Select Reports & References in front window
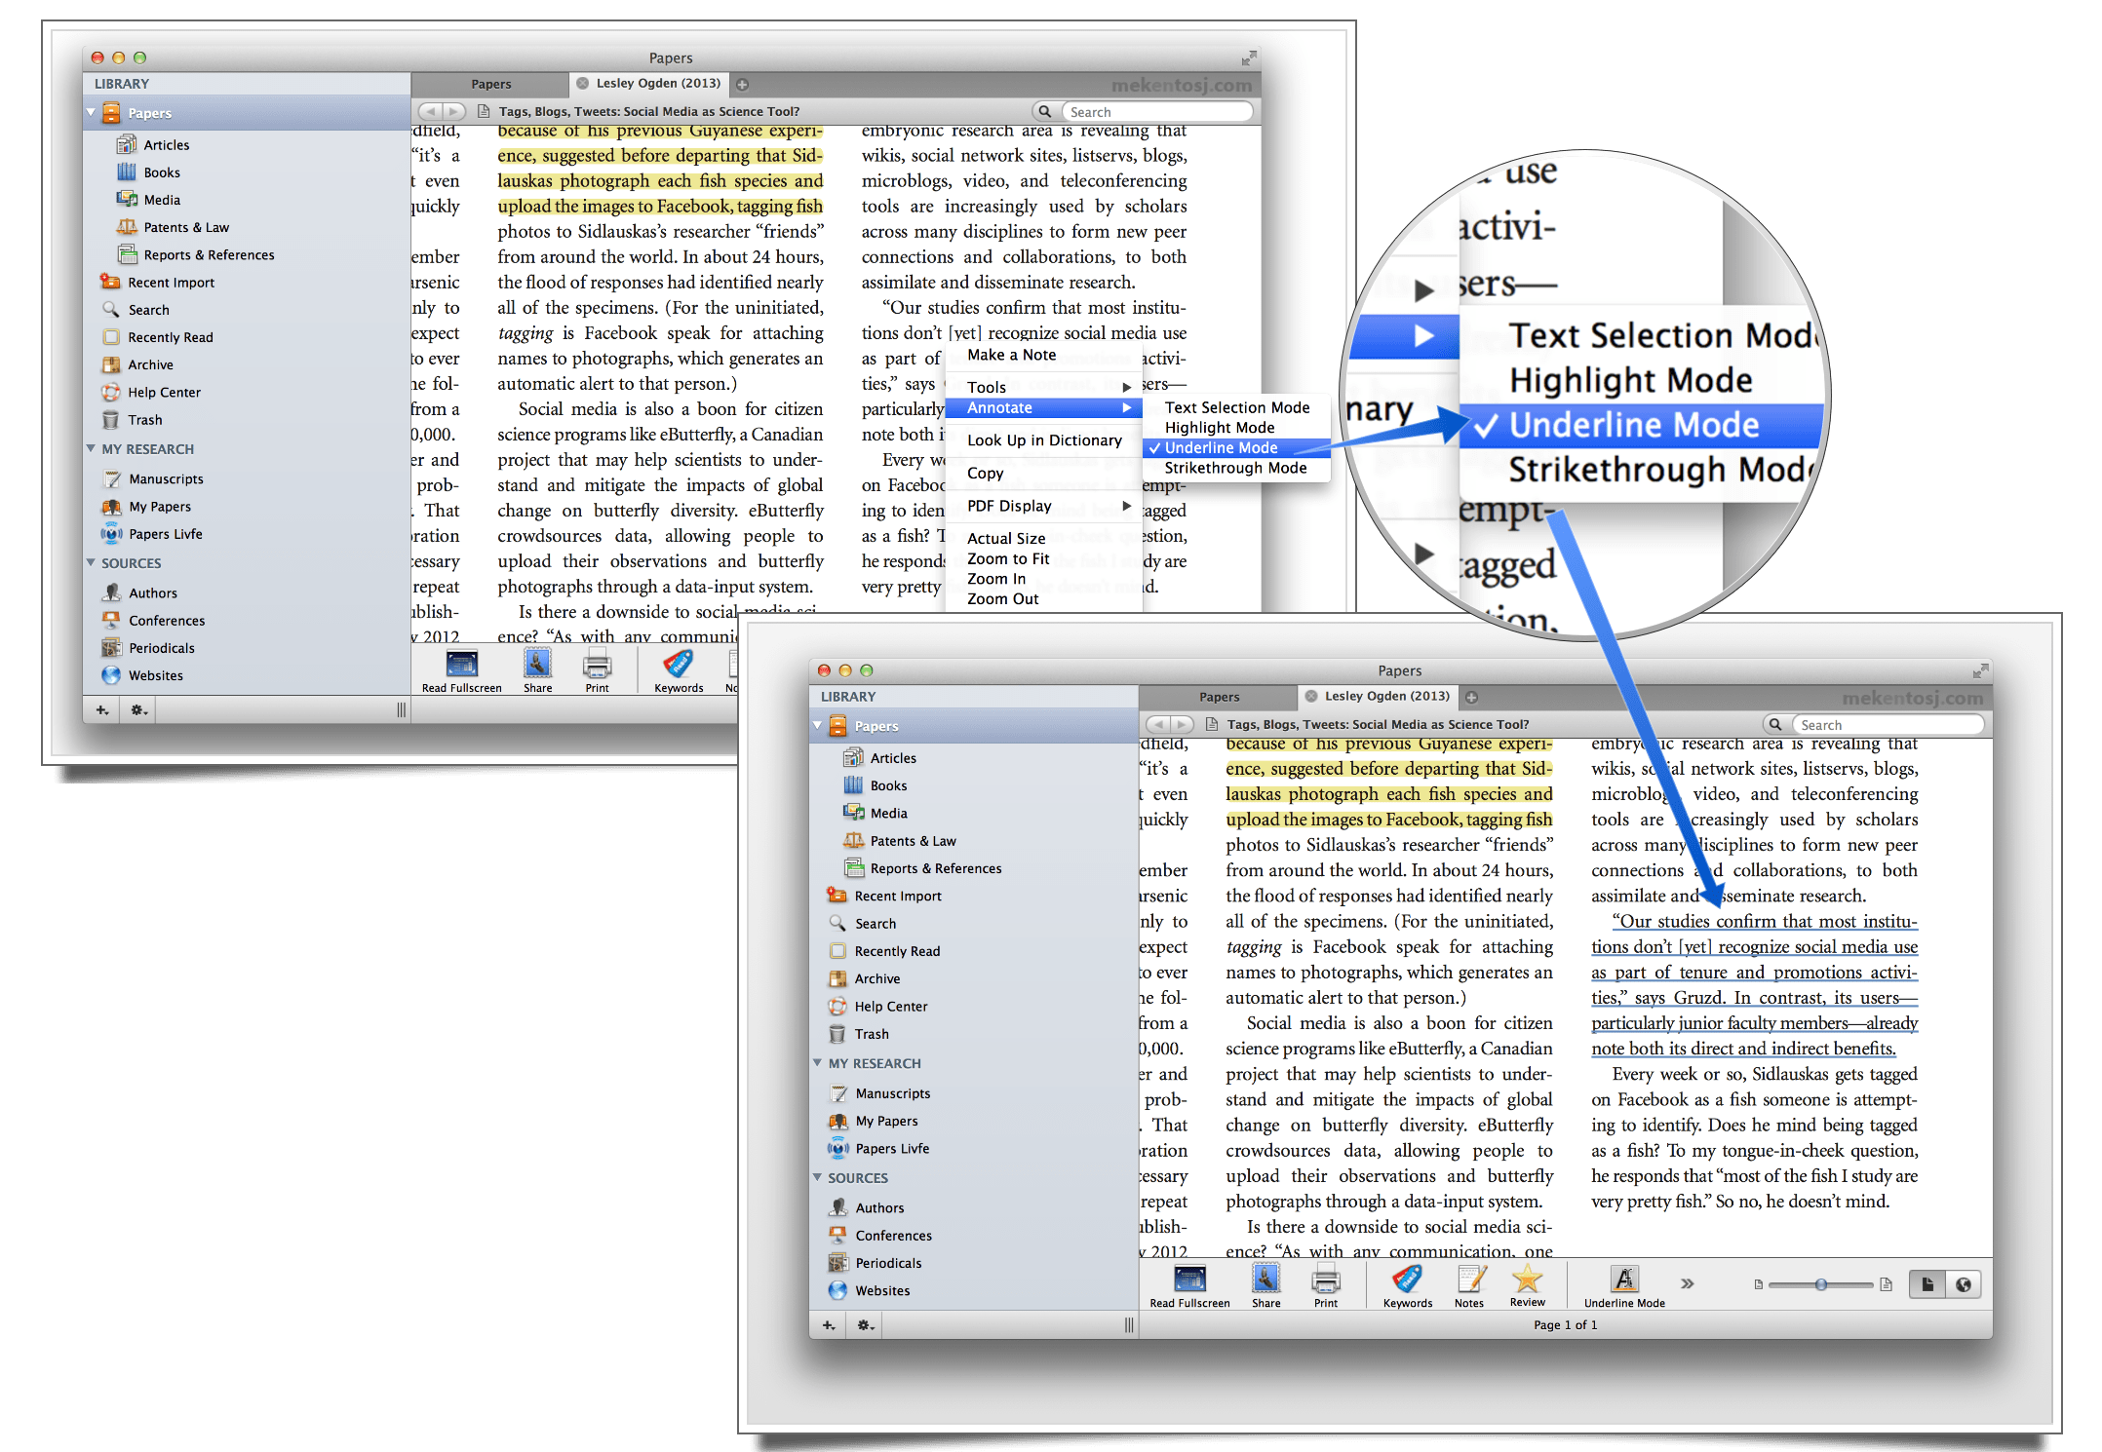The height and width of the screenshot is (1452, 2102). [935, 867]
